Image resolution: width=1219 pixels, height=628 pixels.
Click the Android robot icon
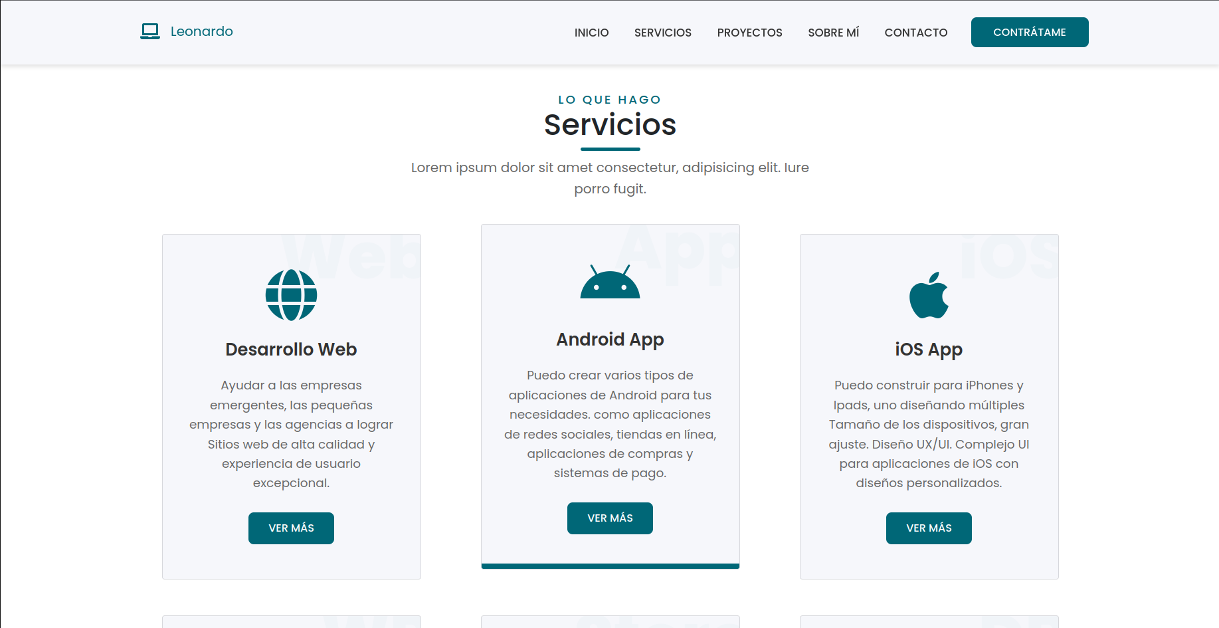pos(610,282)
